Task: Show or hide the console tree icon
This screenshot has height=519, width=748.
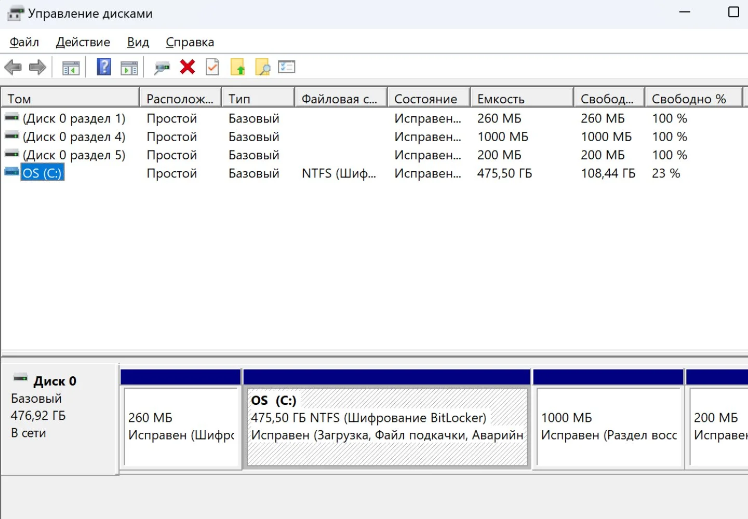Action: (71, 68)
